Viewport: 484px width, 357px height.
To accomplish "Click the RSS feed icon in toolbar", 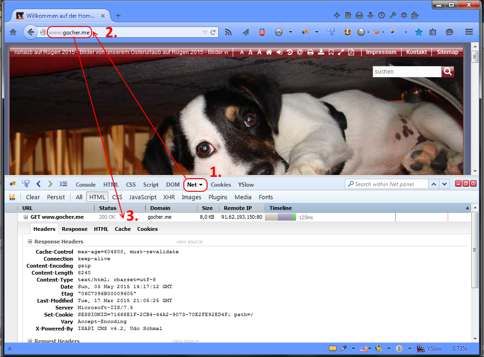I will click(x=229, y=32).
